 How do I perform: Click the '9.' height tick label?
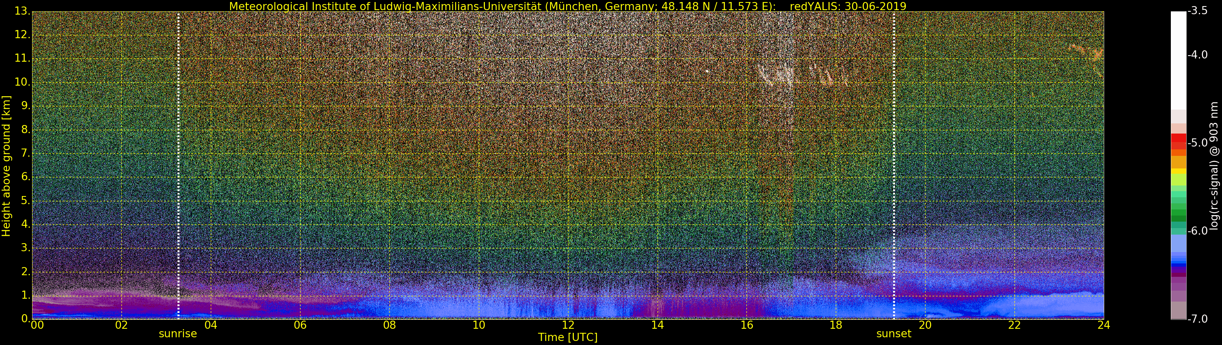[26, 106]
